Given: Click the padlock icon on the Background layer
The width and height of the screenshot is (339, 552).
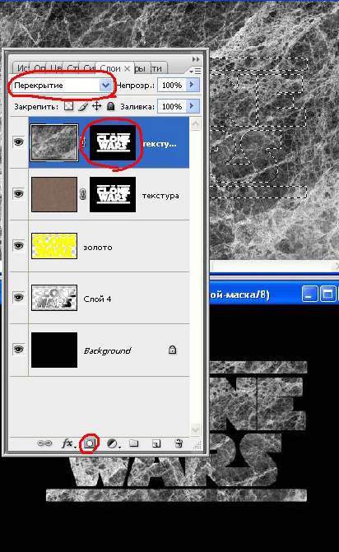Looking at the screenshot, I should (172, 350).
